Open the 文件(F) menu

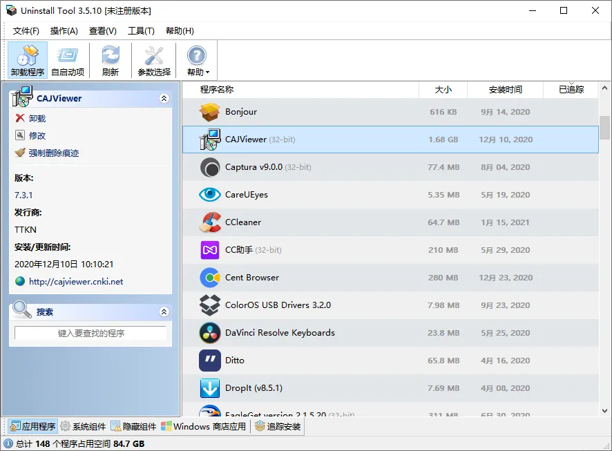click(26, 31)
